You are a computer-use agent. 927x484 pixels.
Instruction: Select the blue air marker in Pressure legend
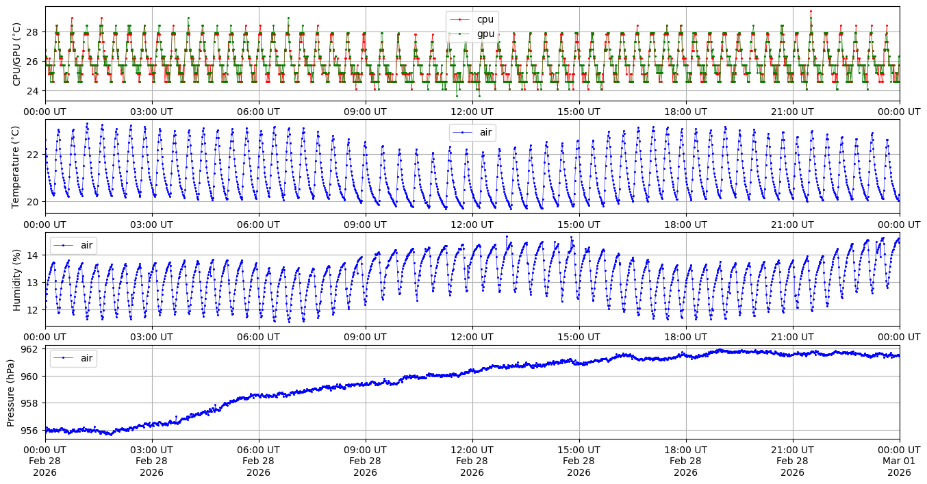click(64, 358)
